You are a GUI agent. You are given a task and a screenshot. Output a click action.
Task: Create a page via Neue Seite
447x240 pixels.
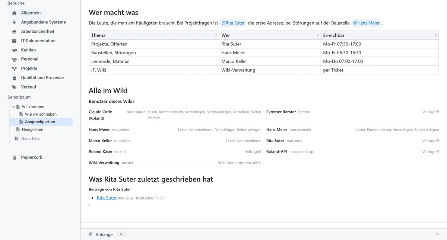31,138
